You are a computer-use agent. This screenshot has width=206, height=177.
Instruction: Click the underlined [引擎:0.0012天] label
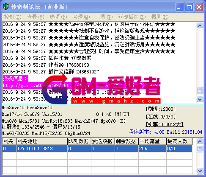[165, 124]
